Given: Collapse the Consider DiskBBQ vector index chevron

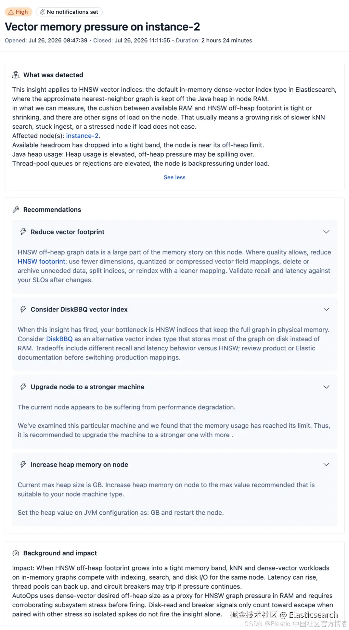Looking at the screenshot, I should tap(326, 309).
